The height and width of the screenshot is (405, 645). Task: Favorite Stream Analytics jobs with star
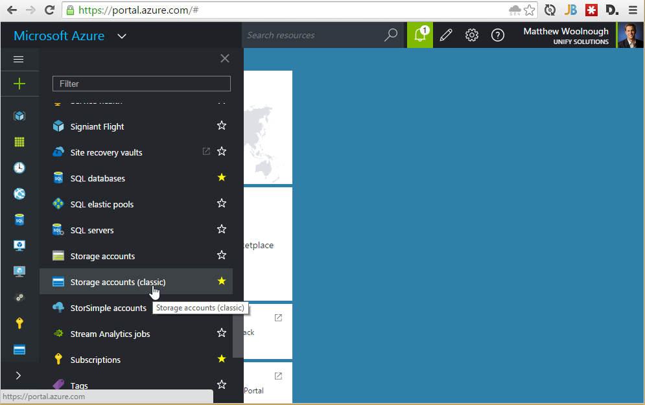[222, 332]
